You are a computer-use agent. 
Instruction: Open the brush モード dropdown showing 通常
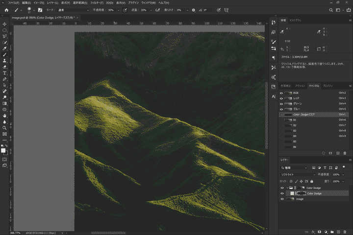point(74,10)
